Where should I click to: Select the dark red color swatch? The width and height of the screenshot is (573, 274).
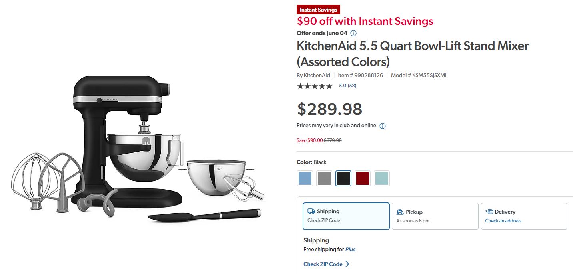pyautogui.click(x=362, y=178)
